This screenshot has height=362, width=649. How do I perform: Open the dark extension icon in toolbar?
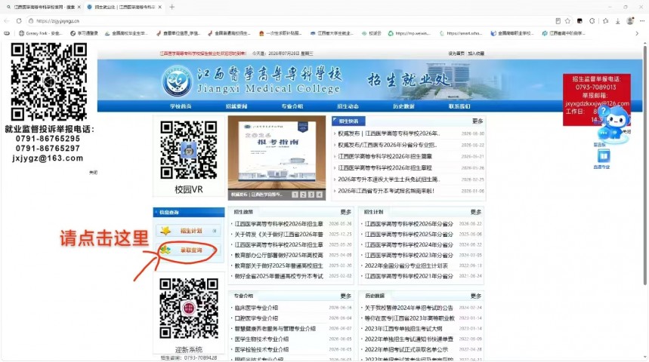tap(580, 20)
